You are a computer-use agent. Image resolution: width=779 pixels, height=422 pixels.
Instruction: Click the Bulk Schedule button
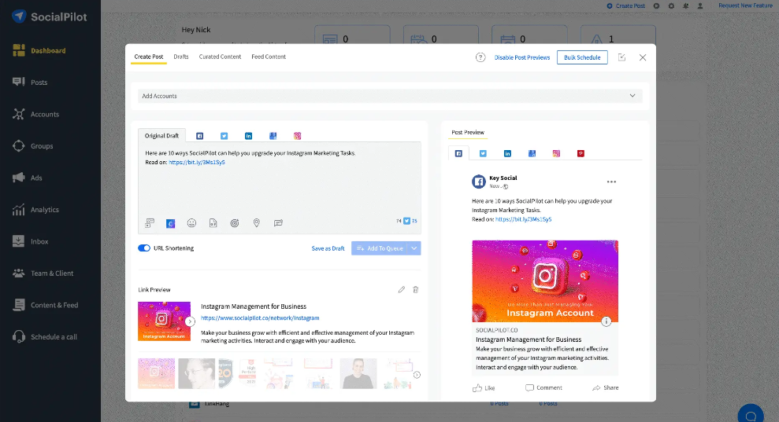coord(582,57)
